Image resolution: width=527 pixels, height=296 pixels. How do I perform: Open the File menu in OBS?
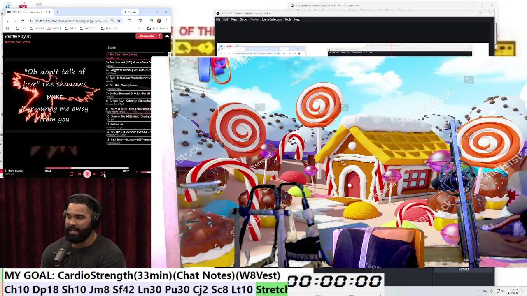[x=218, y=19]
